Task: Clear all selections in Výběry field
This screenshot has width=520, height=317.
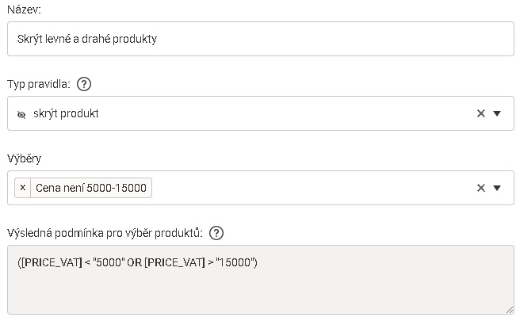Action: click(x=481, y=188)
